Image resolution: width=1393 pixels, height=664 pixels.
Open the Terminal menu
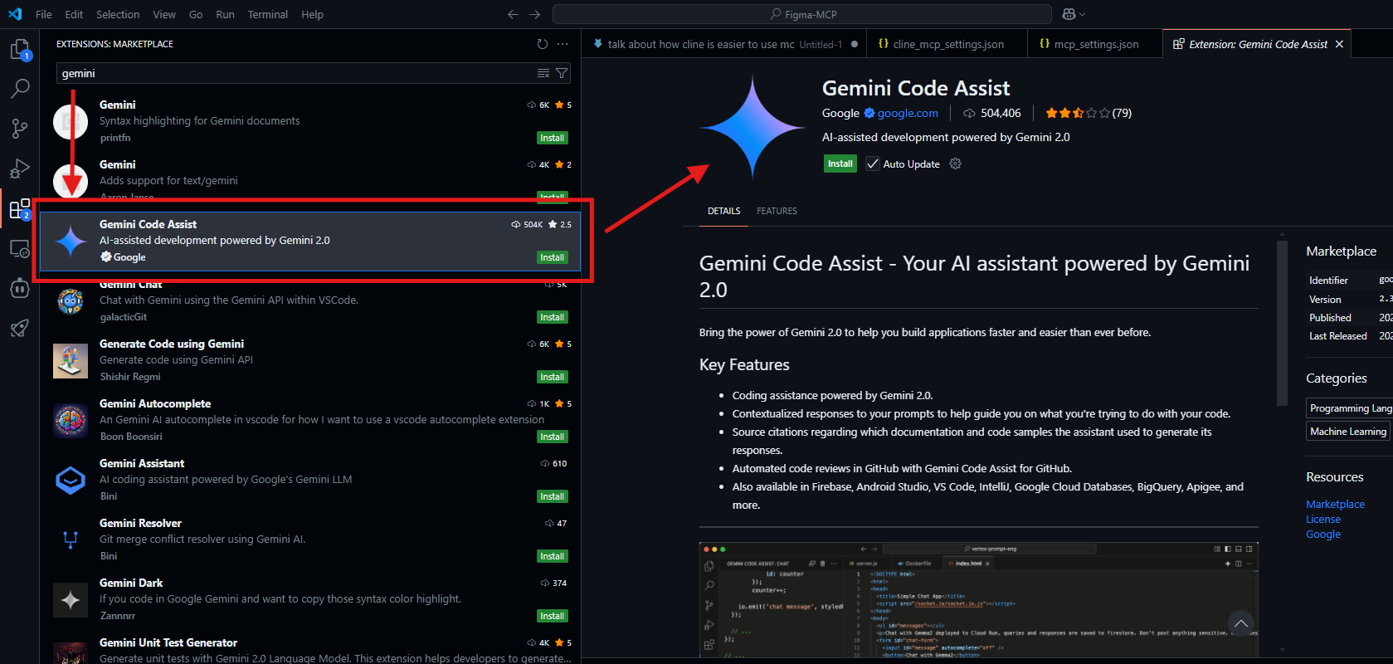pyautogui.click(x=267, y=14)
